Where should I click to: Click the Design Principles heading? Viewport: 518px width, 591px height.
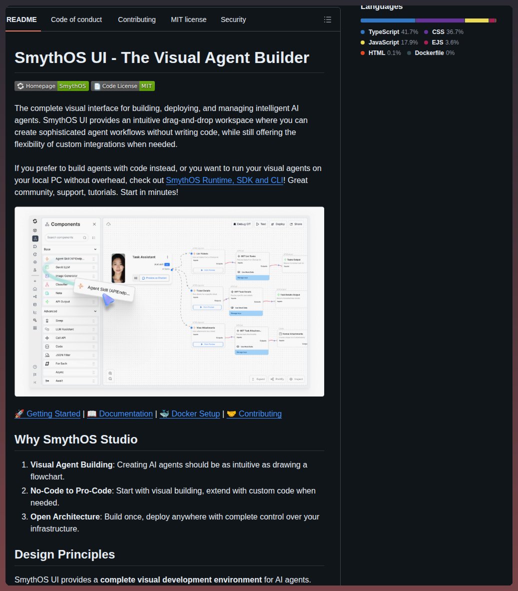(65, 554)
